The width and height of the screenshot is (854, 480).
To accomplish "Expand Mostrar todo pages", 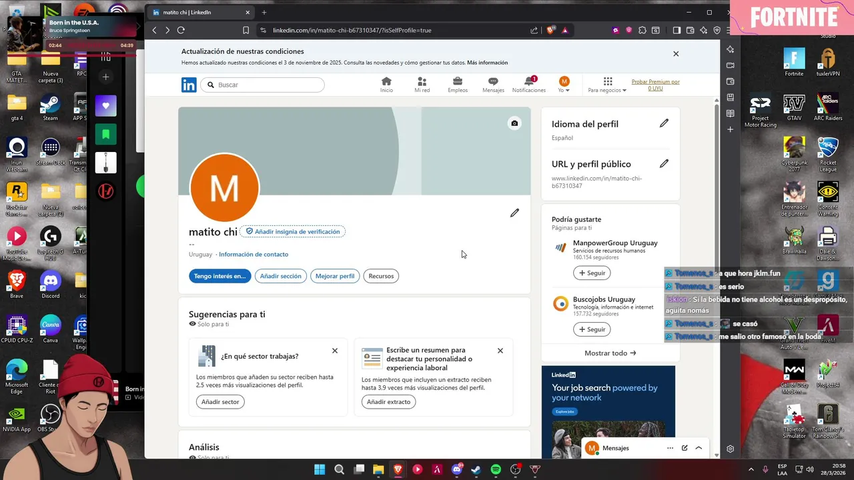I will tap(610, 353).
